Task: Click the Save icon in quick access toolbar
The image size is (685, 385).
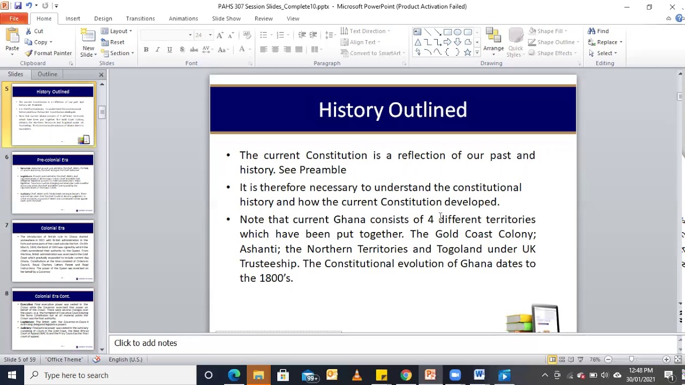Action: 18,6
